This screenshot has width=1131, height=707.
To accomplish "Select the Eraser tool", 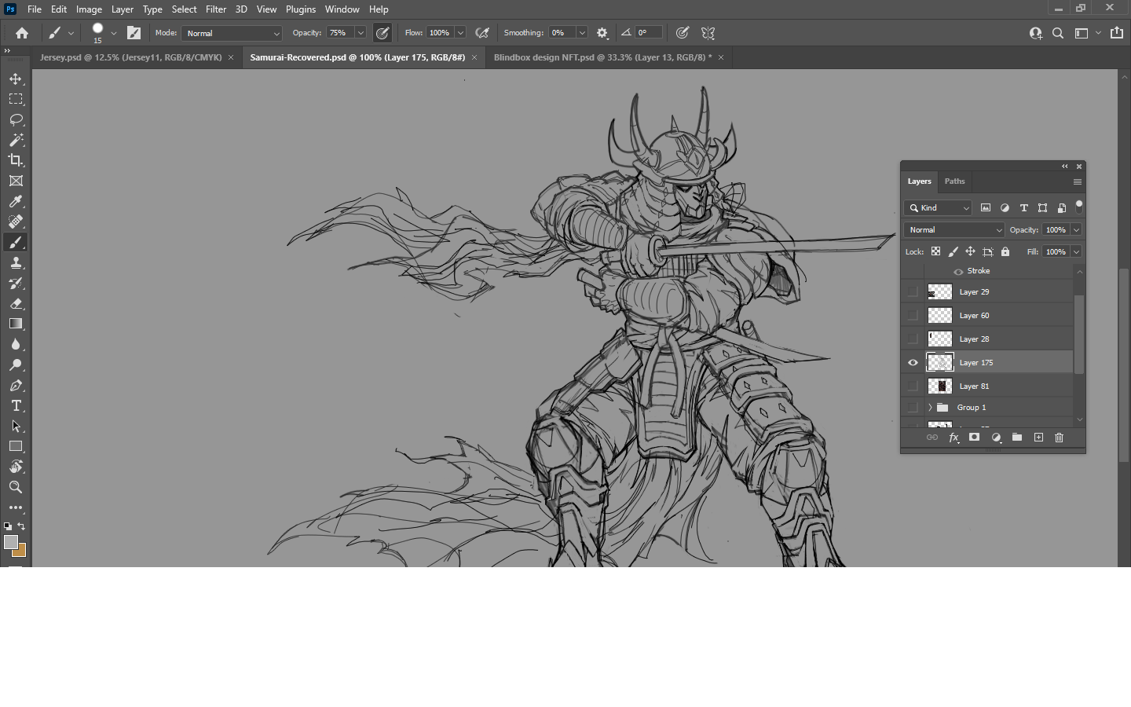I will click(16, 303).
